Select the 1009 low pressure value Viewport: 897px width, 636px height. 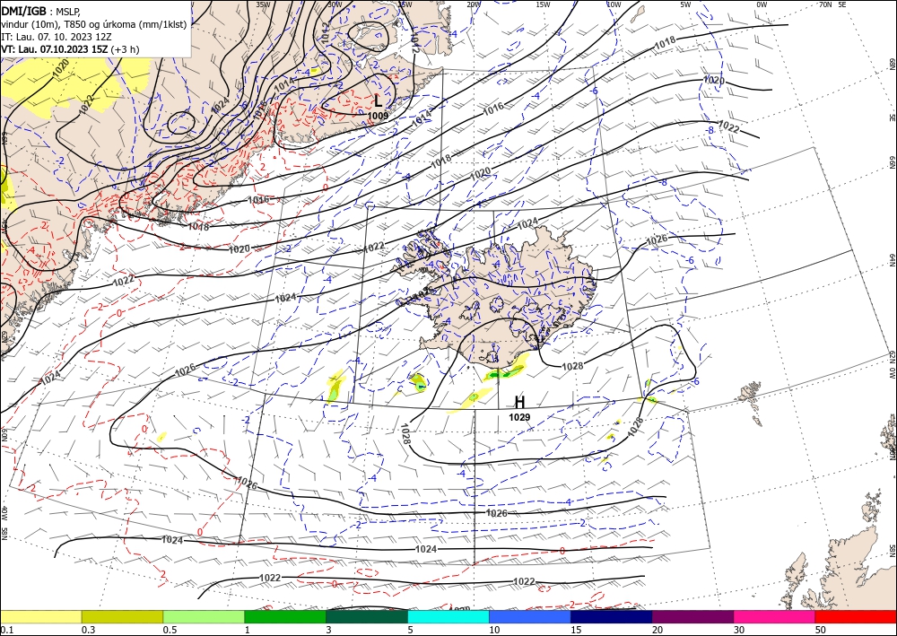click(x=379, y=116)
